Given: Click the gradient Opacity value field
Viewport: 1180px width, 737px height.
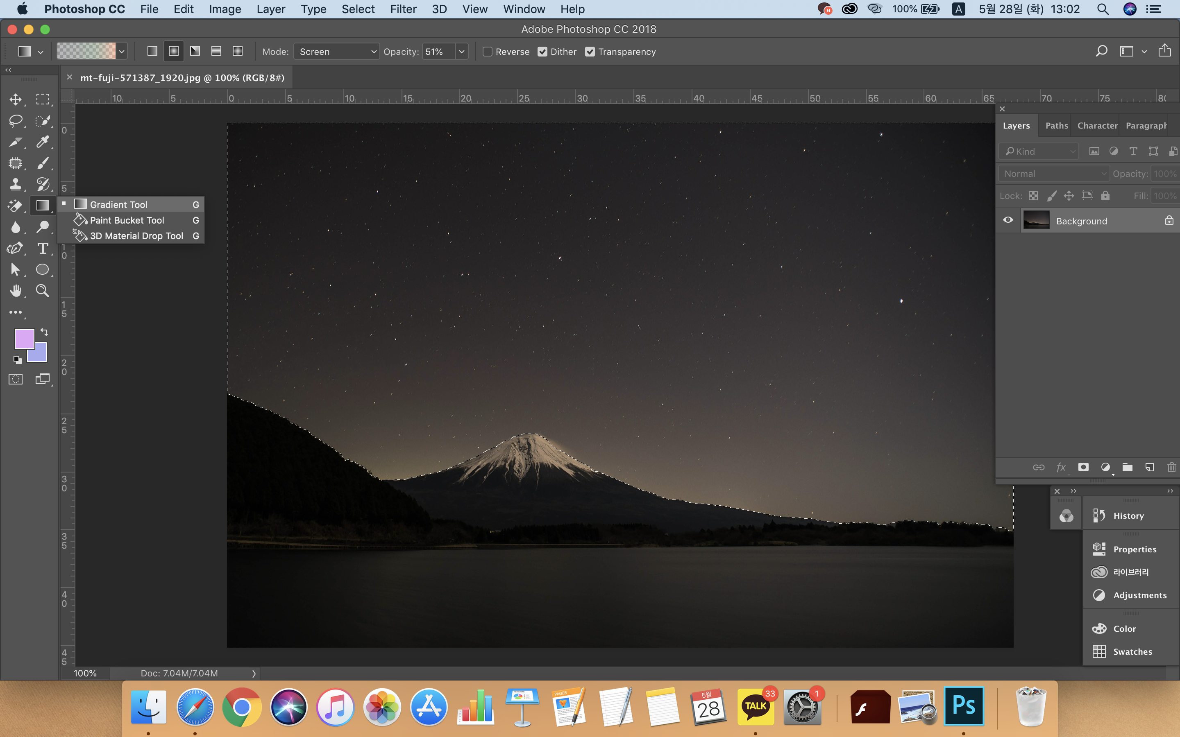Looking at the screenshot, I should coord(439,52).
